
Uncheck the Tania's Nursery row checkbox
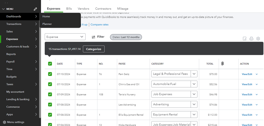[x=50, y=94]
